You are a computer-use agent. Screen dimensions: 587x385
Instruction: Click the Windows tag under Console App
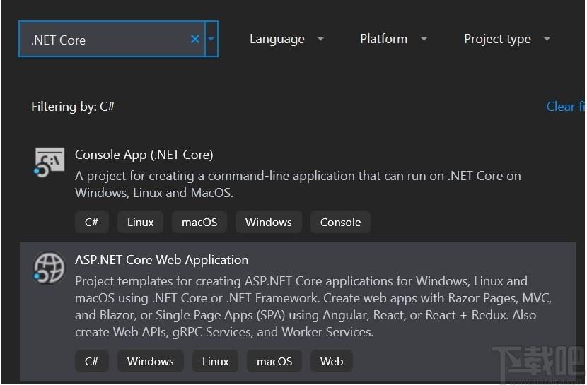click(x=269, y=222)
